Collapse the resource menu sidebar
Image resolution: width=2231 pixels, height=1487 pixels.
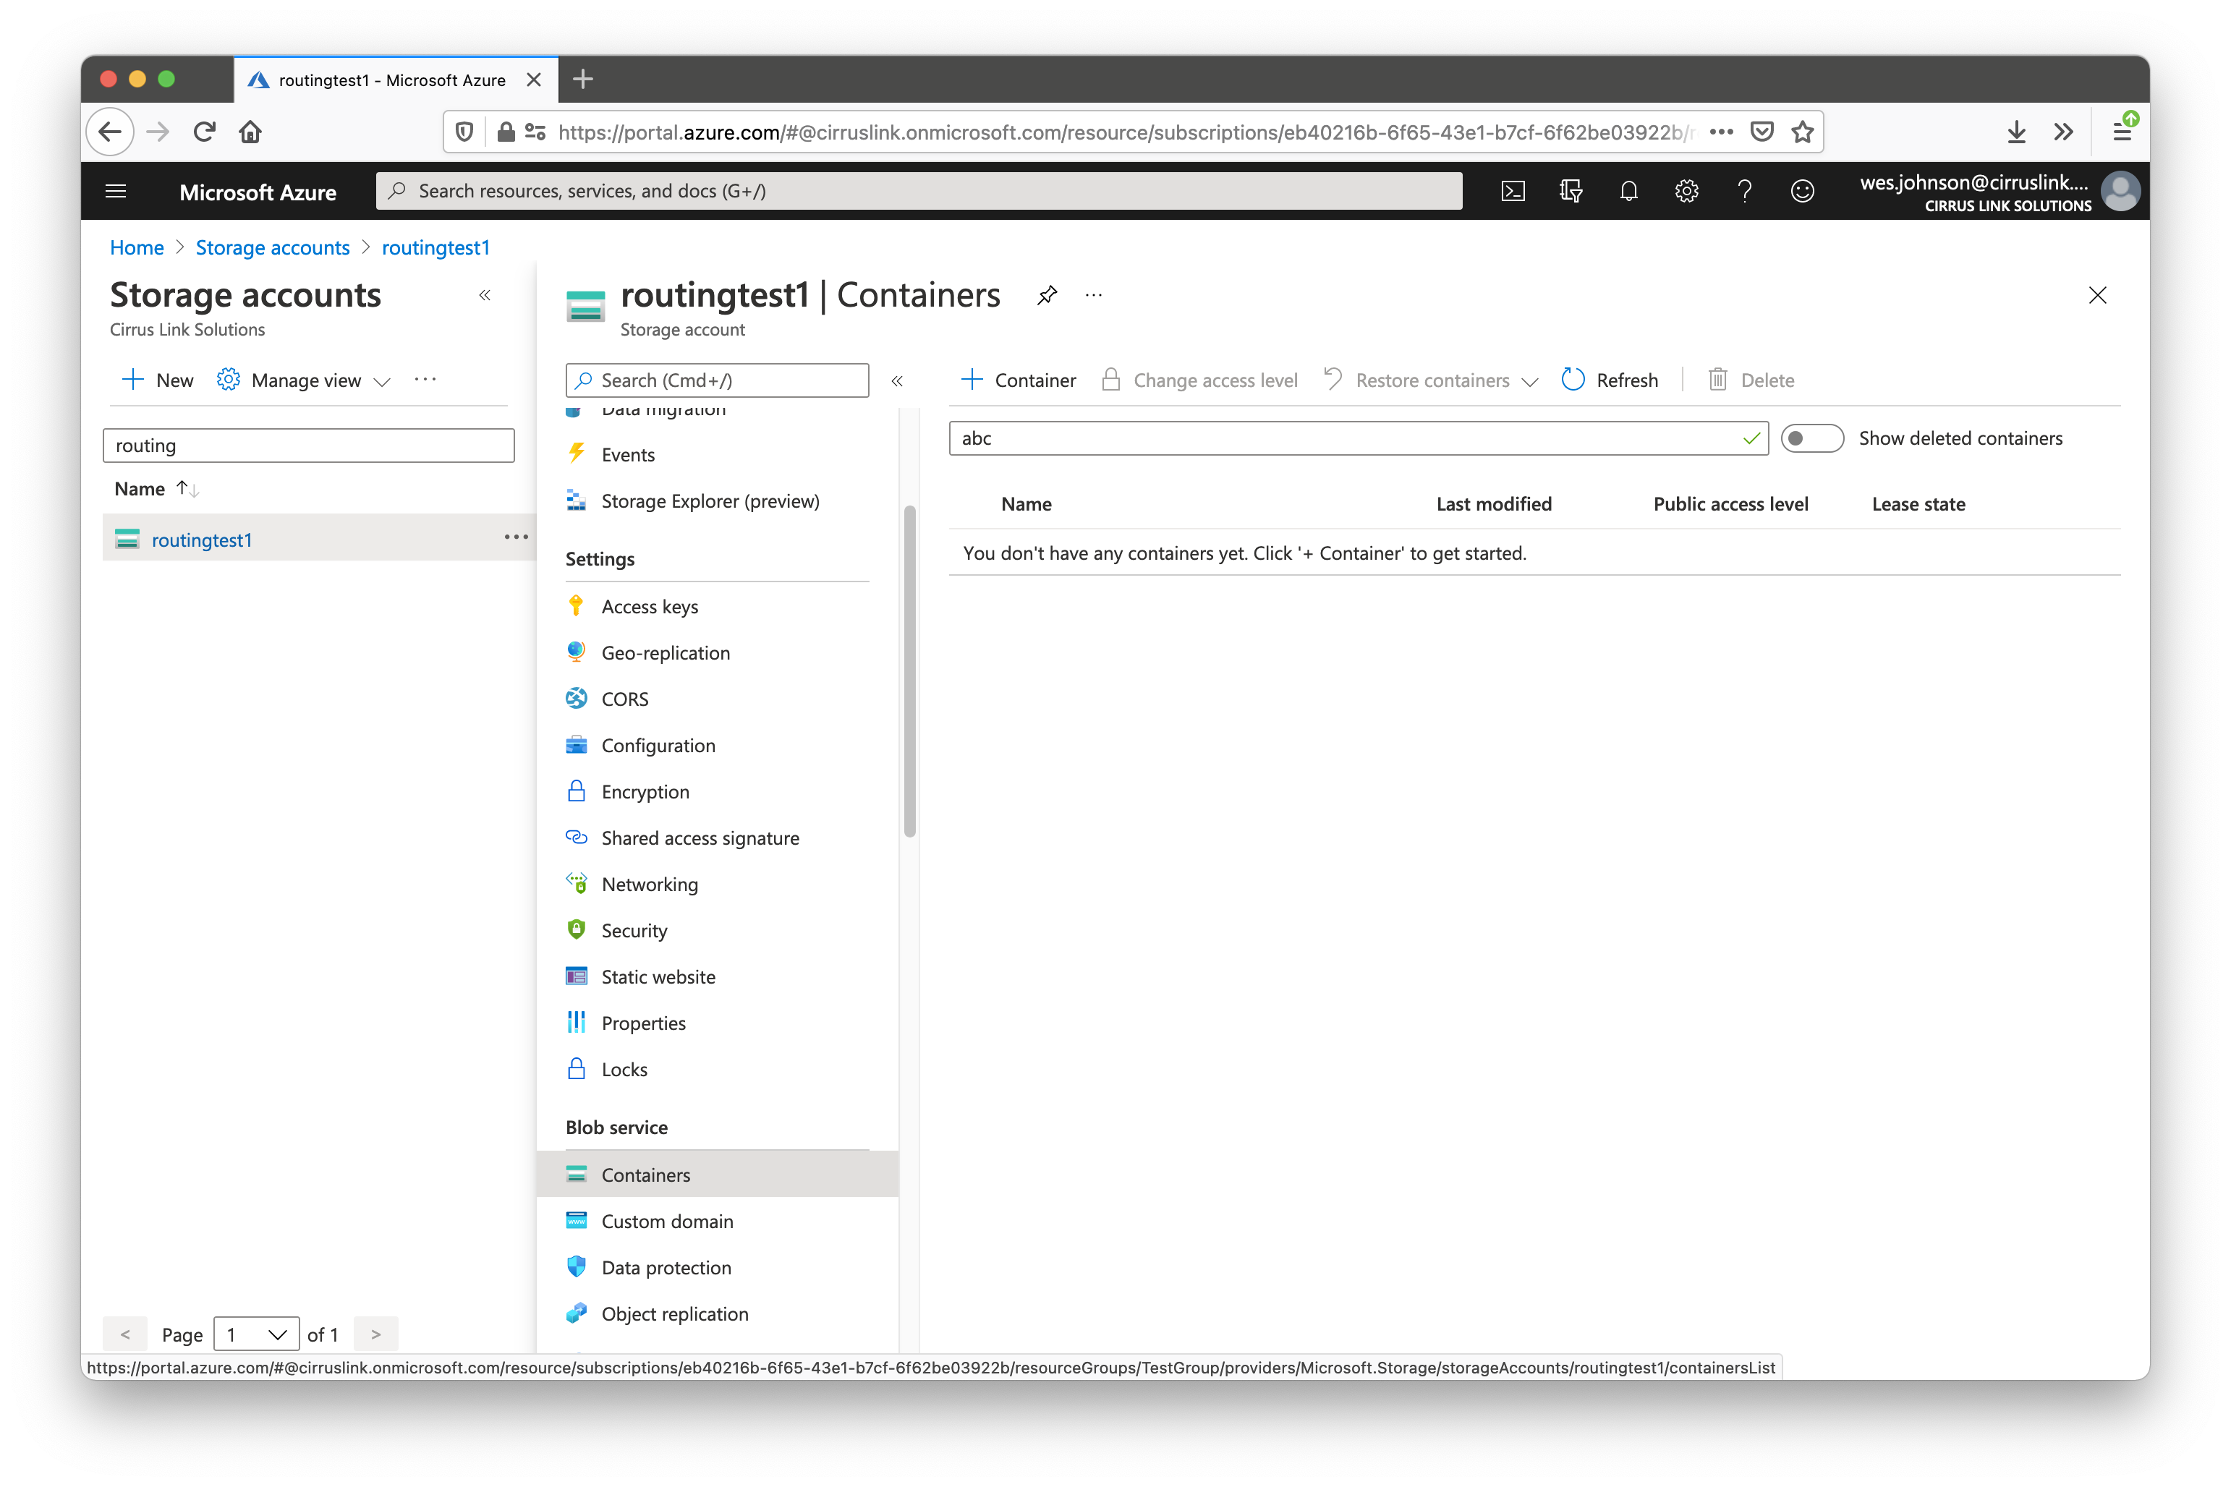[x=896, y=380]
